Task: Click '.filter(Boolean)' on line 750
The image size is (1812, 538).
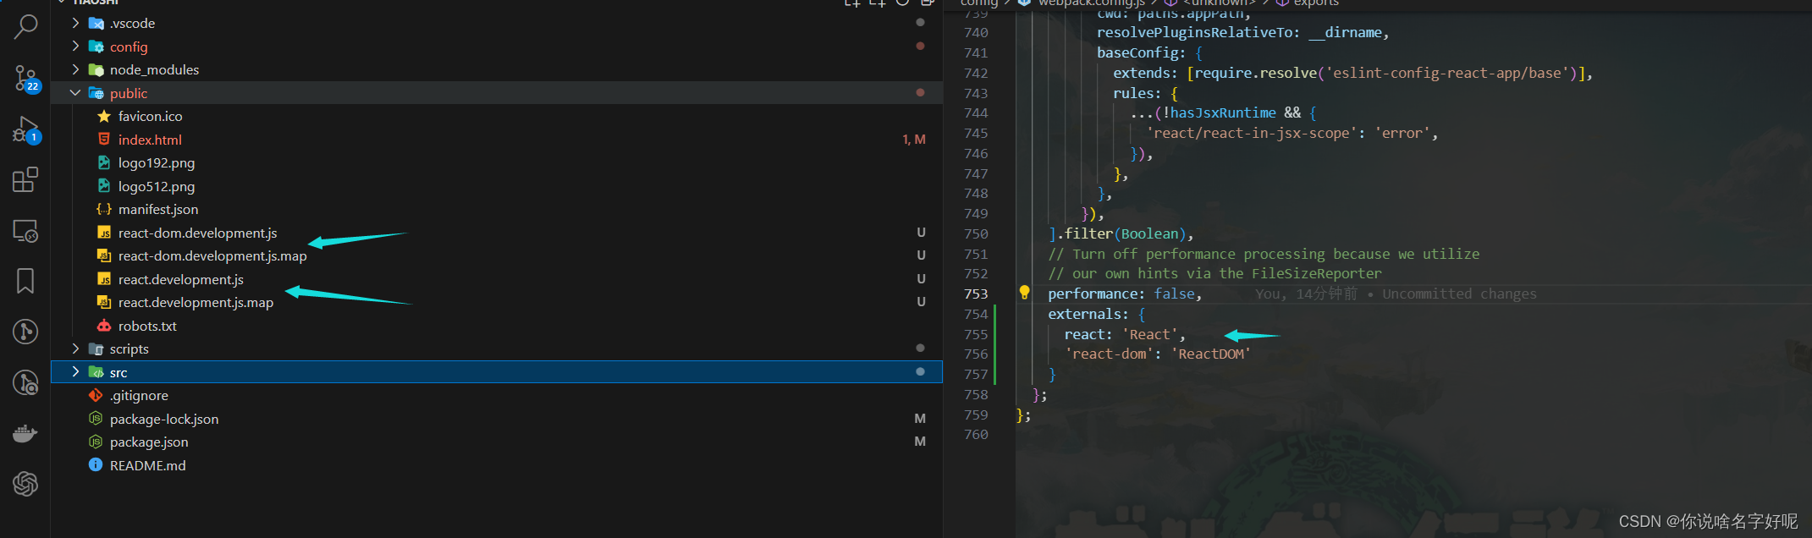Action: click(1120, 233)
